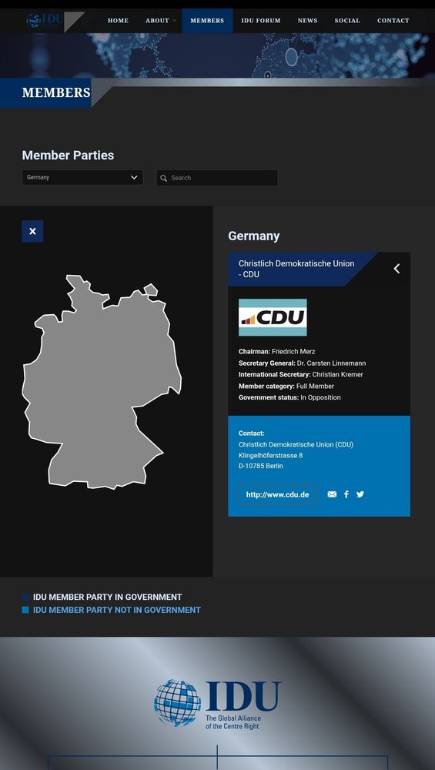This screenshot has height=770, width=435.
Task: Click the CDU party logo image
Action: (273, 317)
